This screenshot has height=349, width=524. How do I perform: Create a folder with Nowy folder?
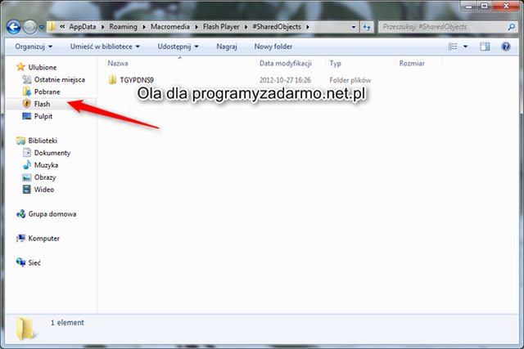pos(273,47)
